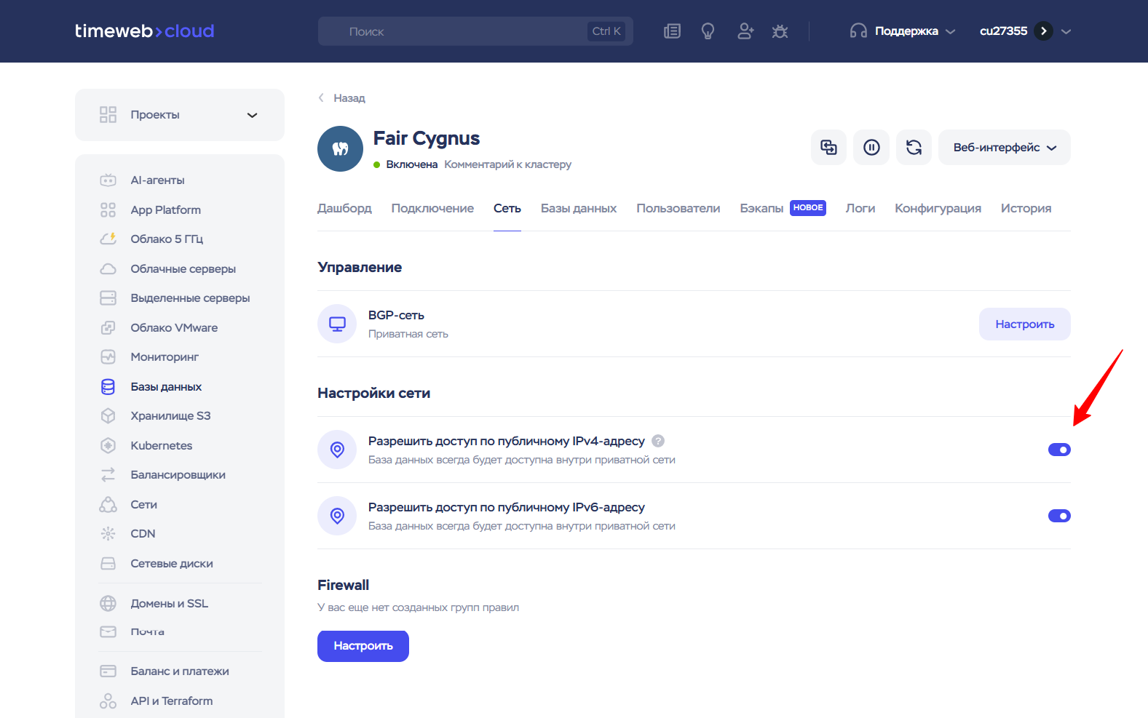Click the Включена status label
Screen dimensions: 1148x718
click(x=411, y=164)
